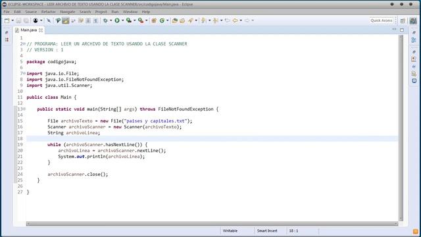The width and height of the screenshot is (421, 237).
Task: Click the green Run button
Action: point(117,20)
